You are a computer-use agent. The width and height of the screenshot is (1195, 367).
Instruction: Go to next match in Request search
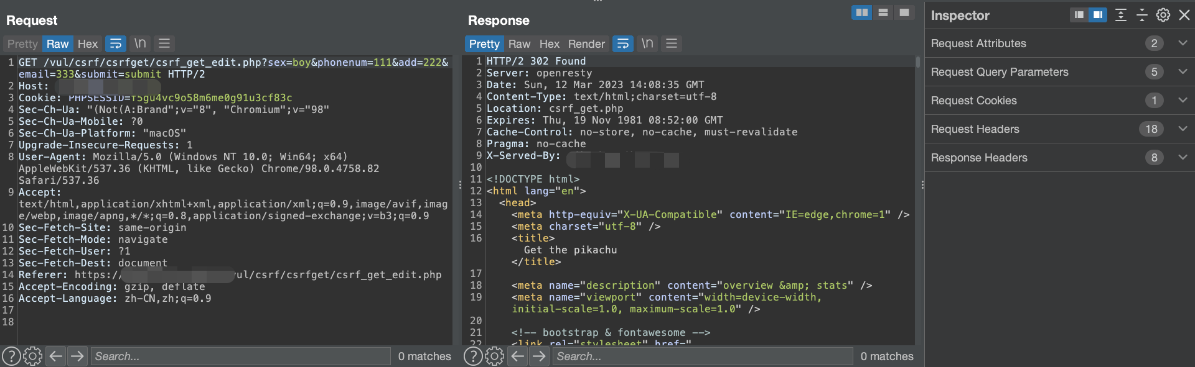coord(77,356)
